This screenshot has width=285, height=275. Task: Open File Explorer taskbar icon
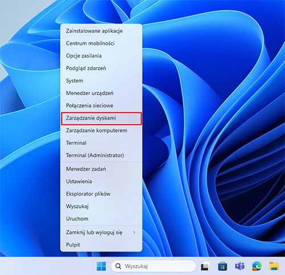(x=274, y=266)
